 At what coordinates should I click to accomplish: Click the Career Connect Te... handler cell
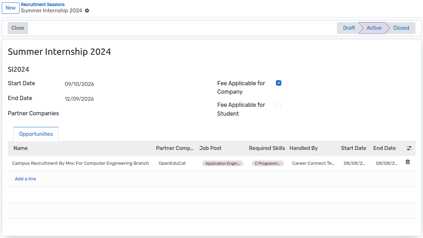coord(313,163)
